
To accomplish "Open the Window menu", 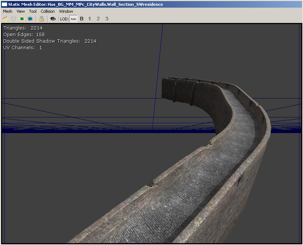I will click(x=66, y=11).
